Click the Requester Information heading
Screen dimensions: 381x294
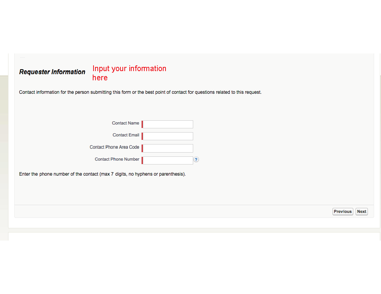pos(52,72)
